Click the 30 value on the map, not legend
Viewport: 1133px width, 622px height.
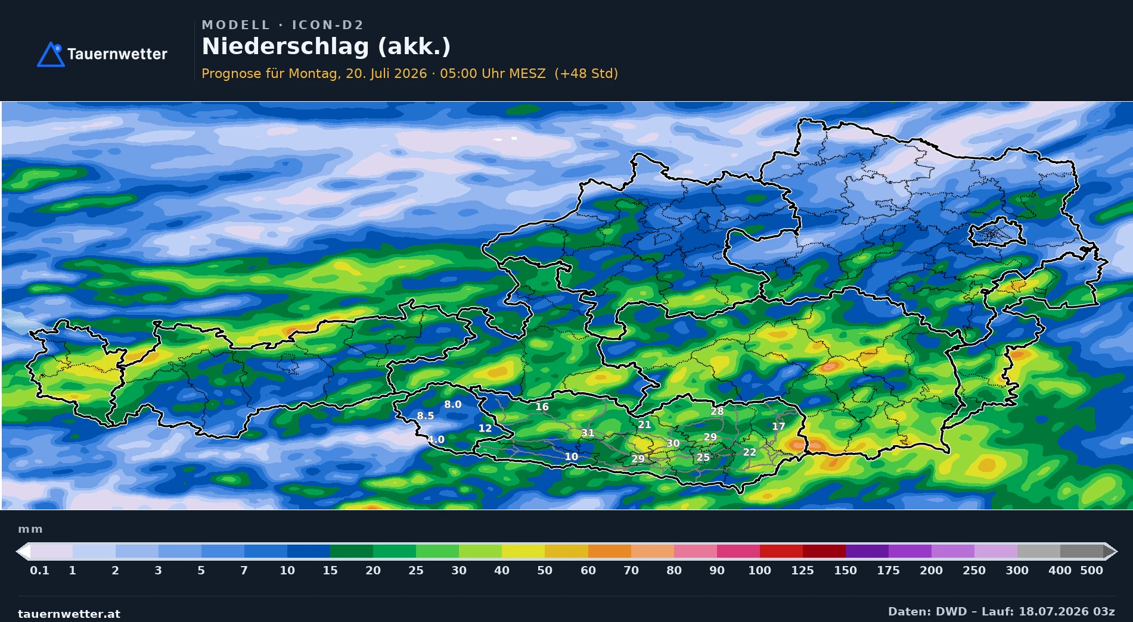673,443
